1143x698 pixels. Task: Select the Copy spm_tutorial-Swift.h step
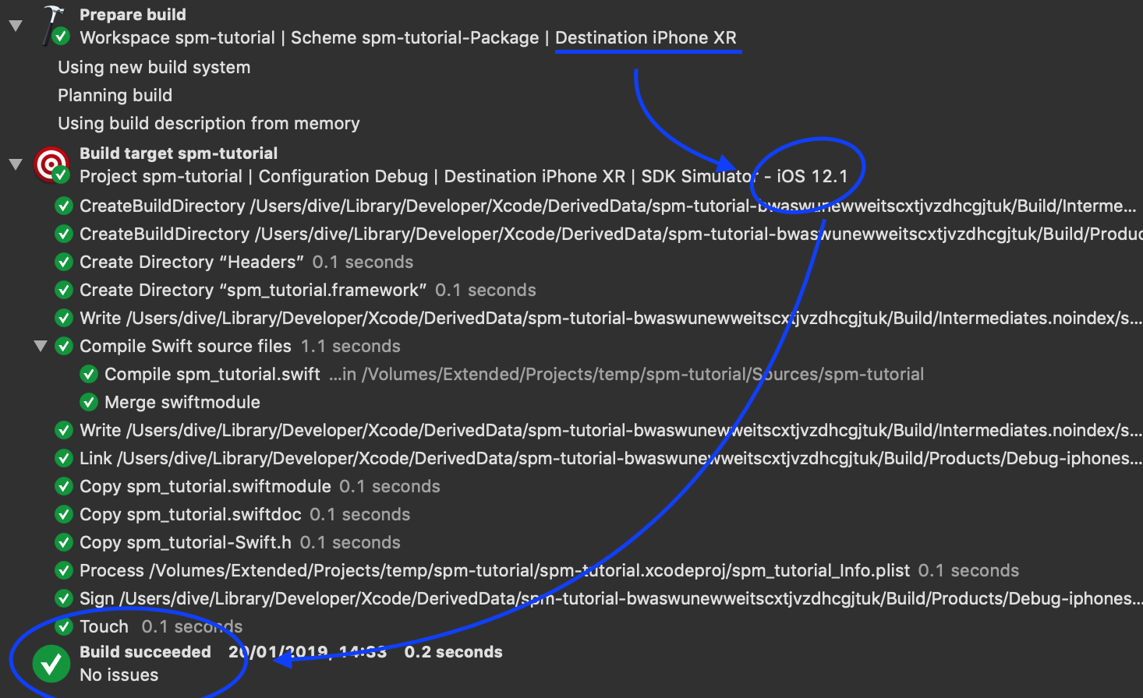point(240,543)
